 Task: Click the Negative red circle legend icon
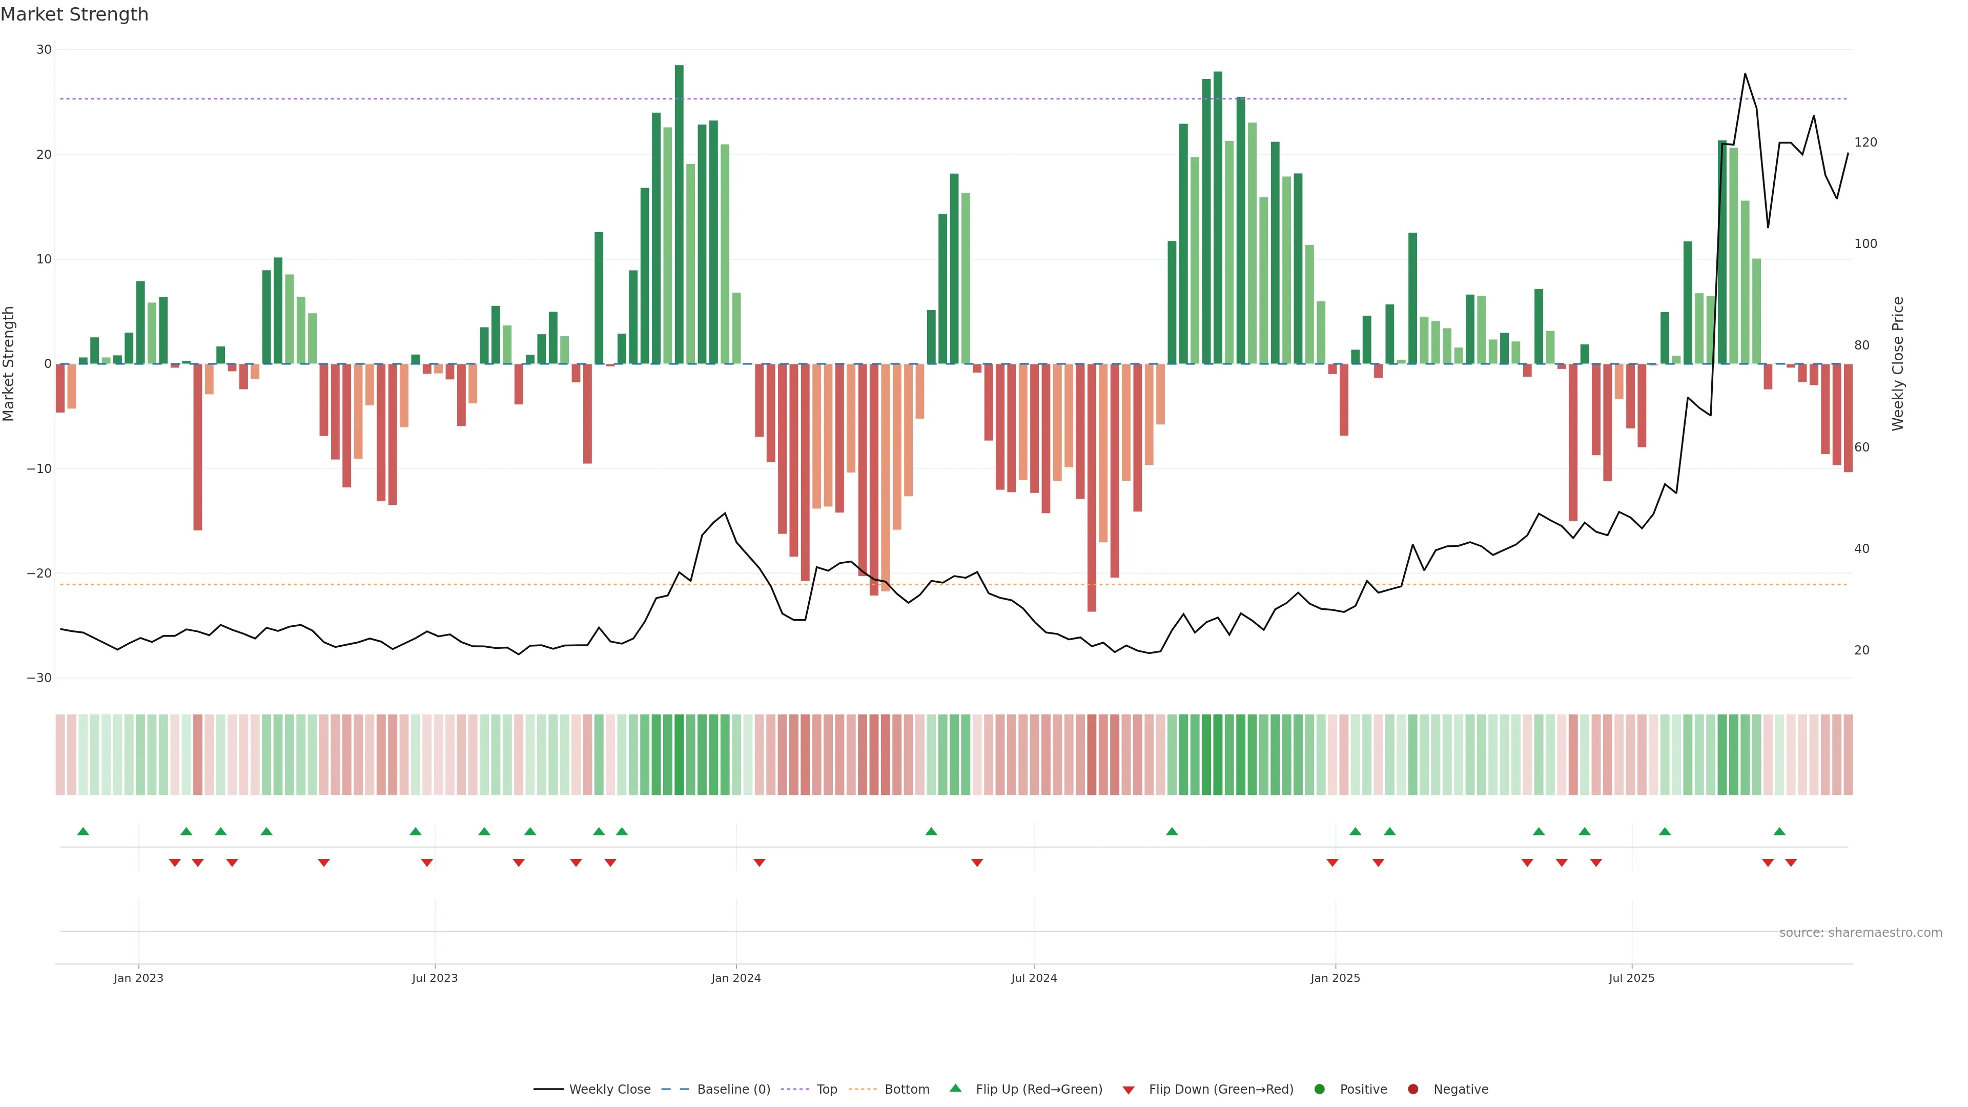click(1412, 1090)
